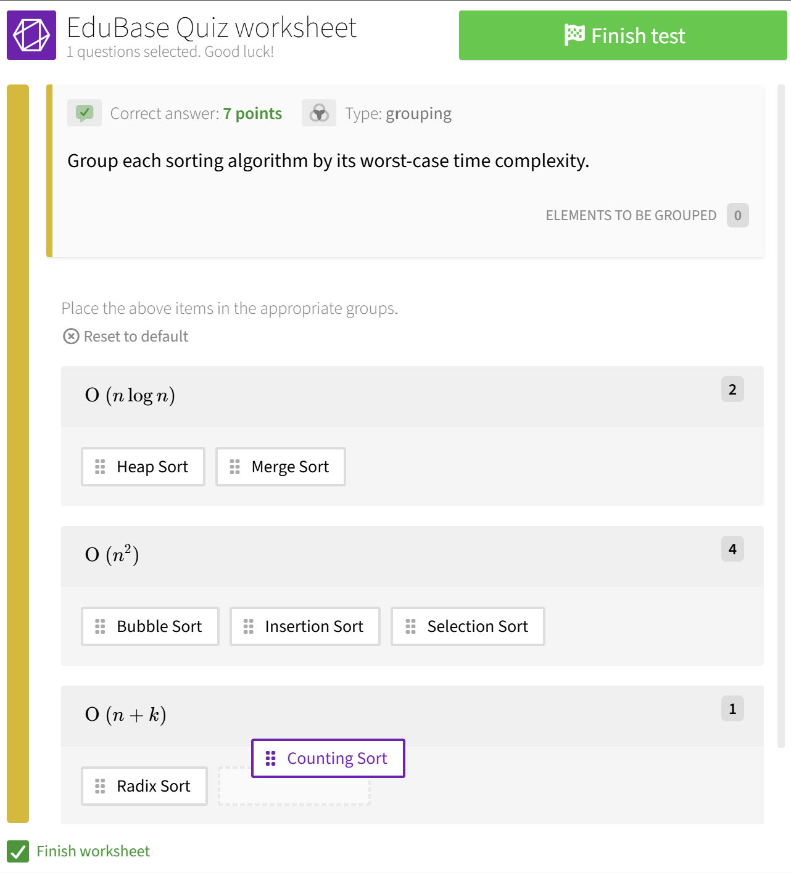The width and height of the screenshot is (791, 873).
Task: Grab the drag handle on Heap Sort
Action: (x=101, y=467)
